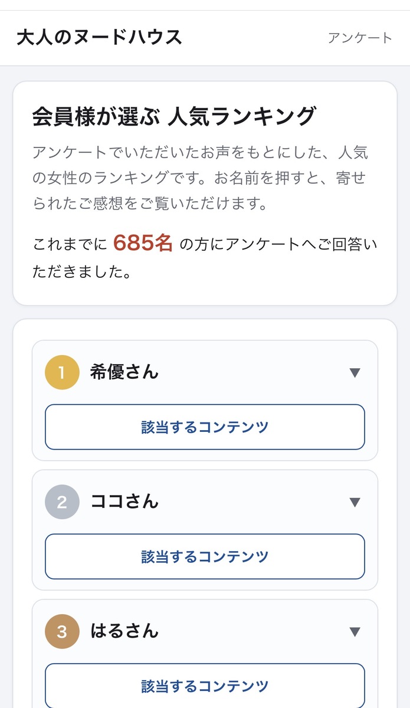Expand the はるさん entry arrow

355,632
